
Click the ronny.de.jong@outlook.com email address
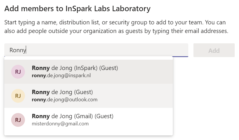tap(64, 100)
